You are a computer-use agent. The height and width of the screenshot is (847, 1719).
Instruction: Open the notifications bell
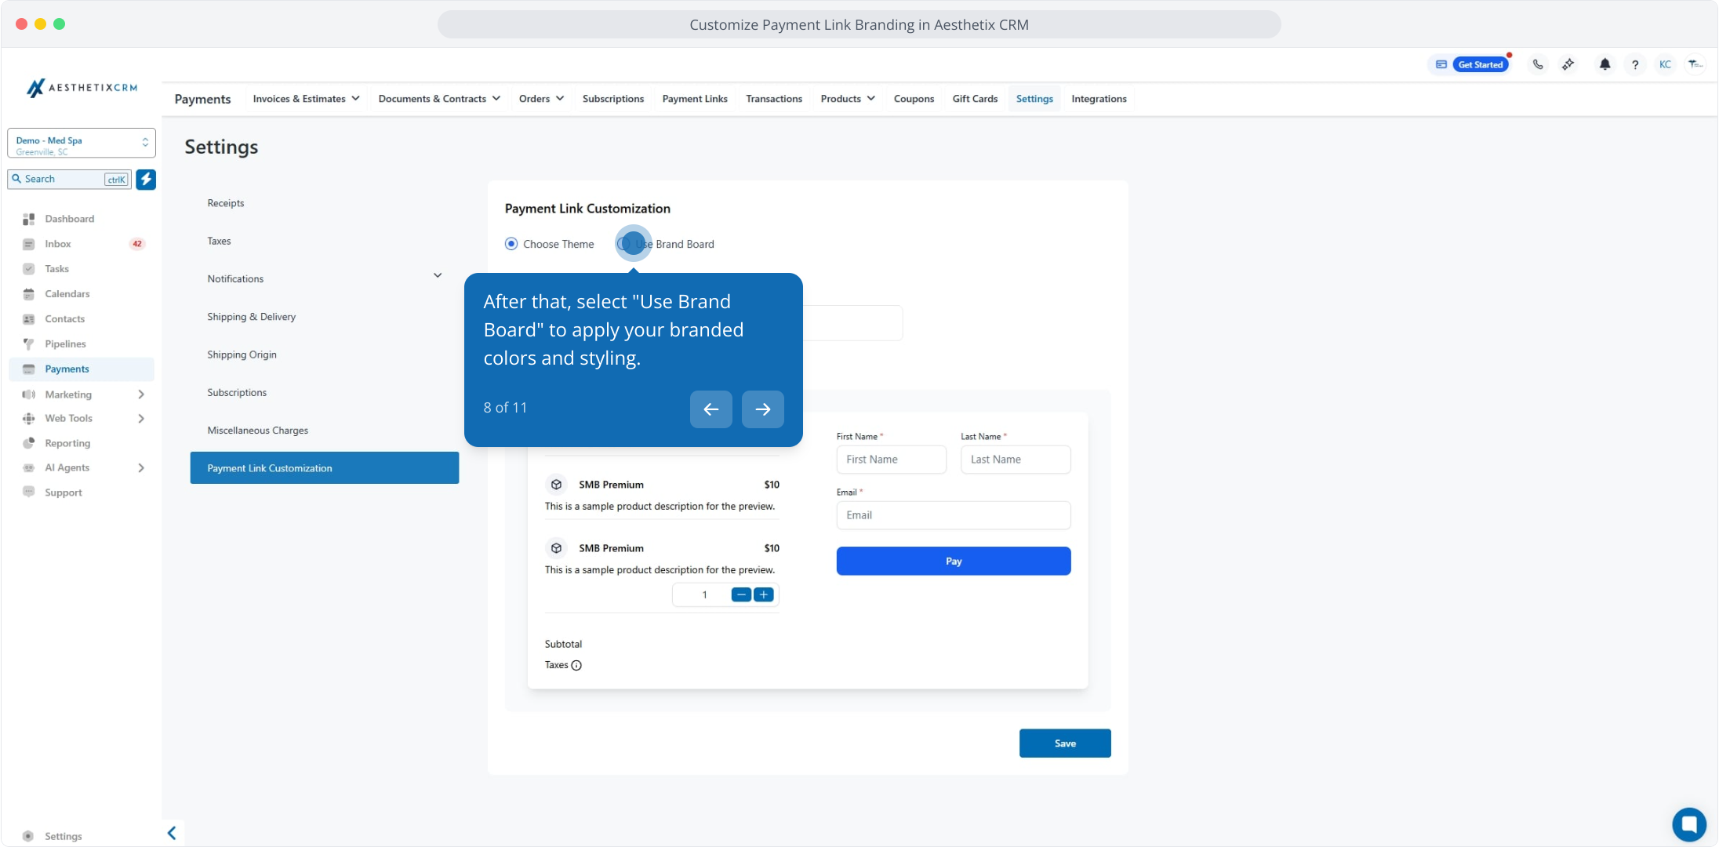1605,65
